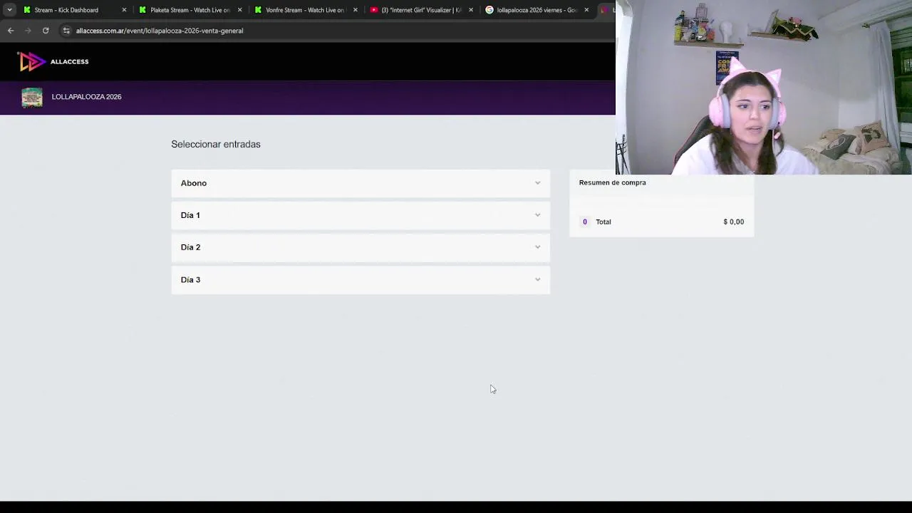Click the Google favicon on the lollapalooza tab
The width and height of the screenshot is (912, 513).
(489, 10)
